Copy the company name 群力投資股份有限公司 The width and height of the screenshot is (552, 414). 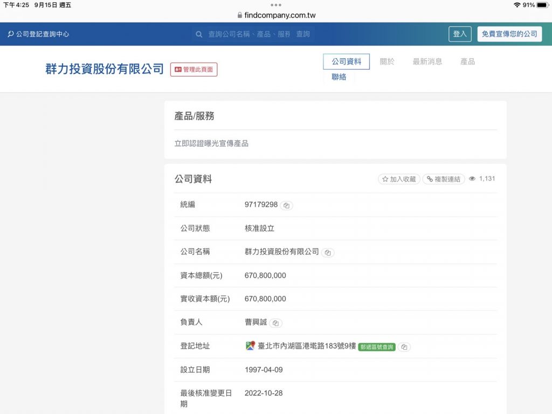328,253
